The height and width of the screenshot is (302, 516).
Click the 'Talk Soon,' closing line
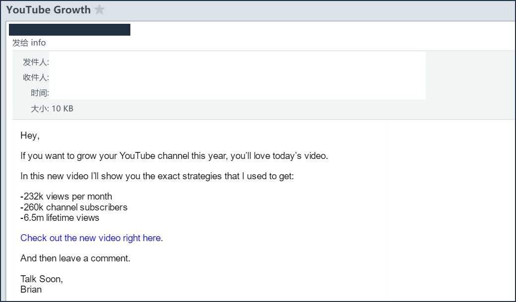tap(42, 279)
